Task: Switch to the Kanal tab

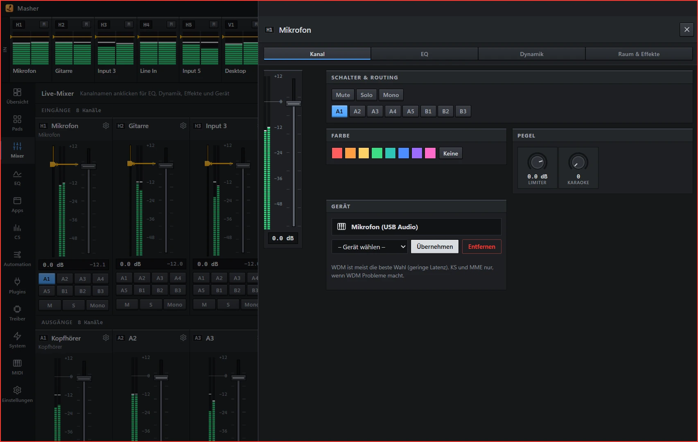Action: (x=317, y=54)
